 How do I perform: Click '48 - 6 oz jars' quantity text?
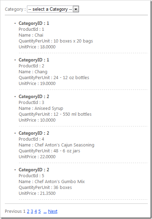pyautogui.click(x=67, y=151)
